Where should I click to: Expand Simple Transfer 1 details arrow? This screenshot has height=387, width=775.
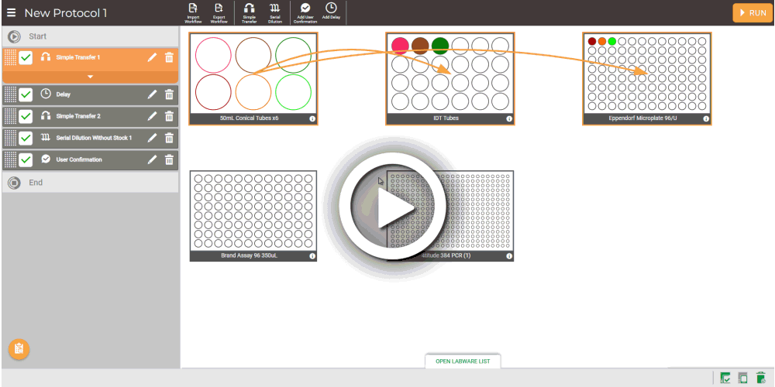91,77
